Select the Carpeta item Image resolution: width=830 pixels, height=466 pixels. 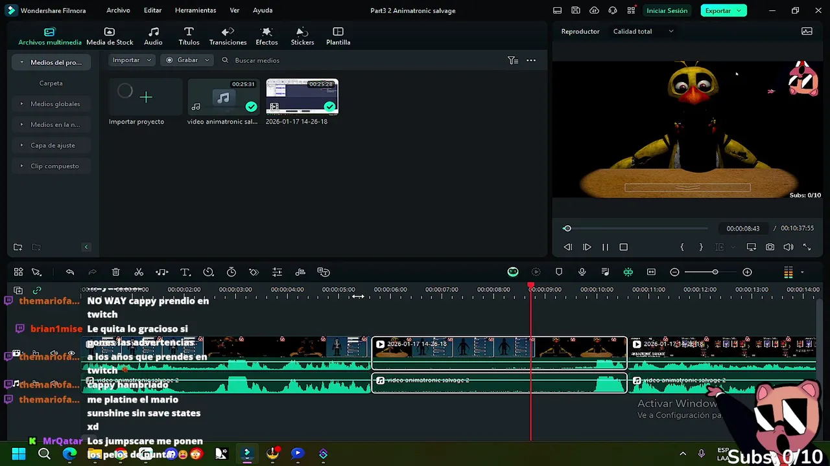[x=51, y=83]
